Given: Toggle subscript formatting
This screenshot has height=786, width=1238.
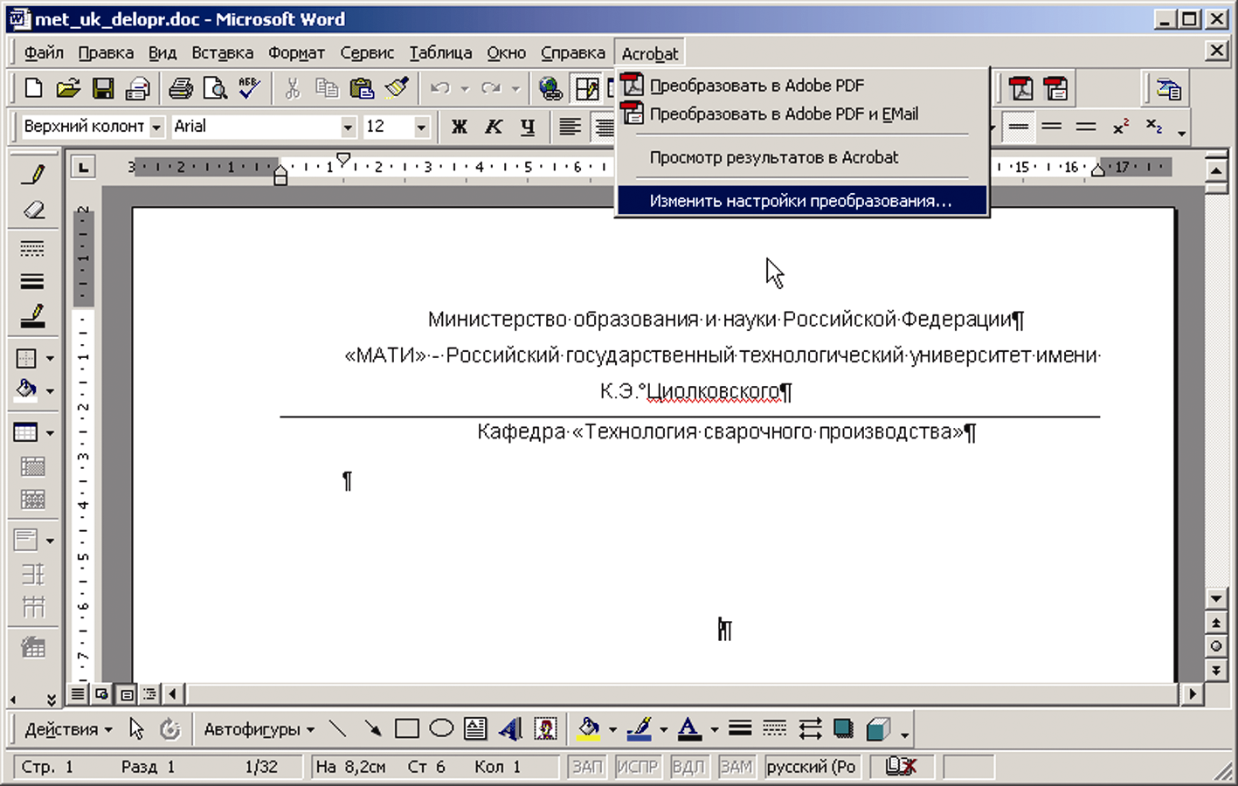Looking at the screenshot, I should (1154, 127).
